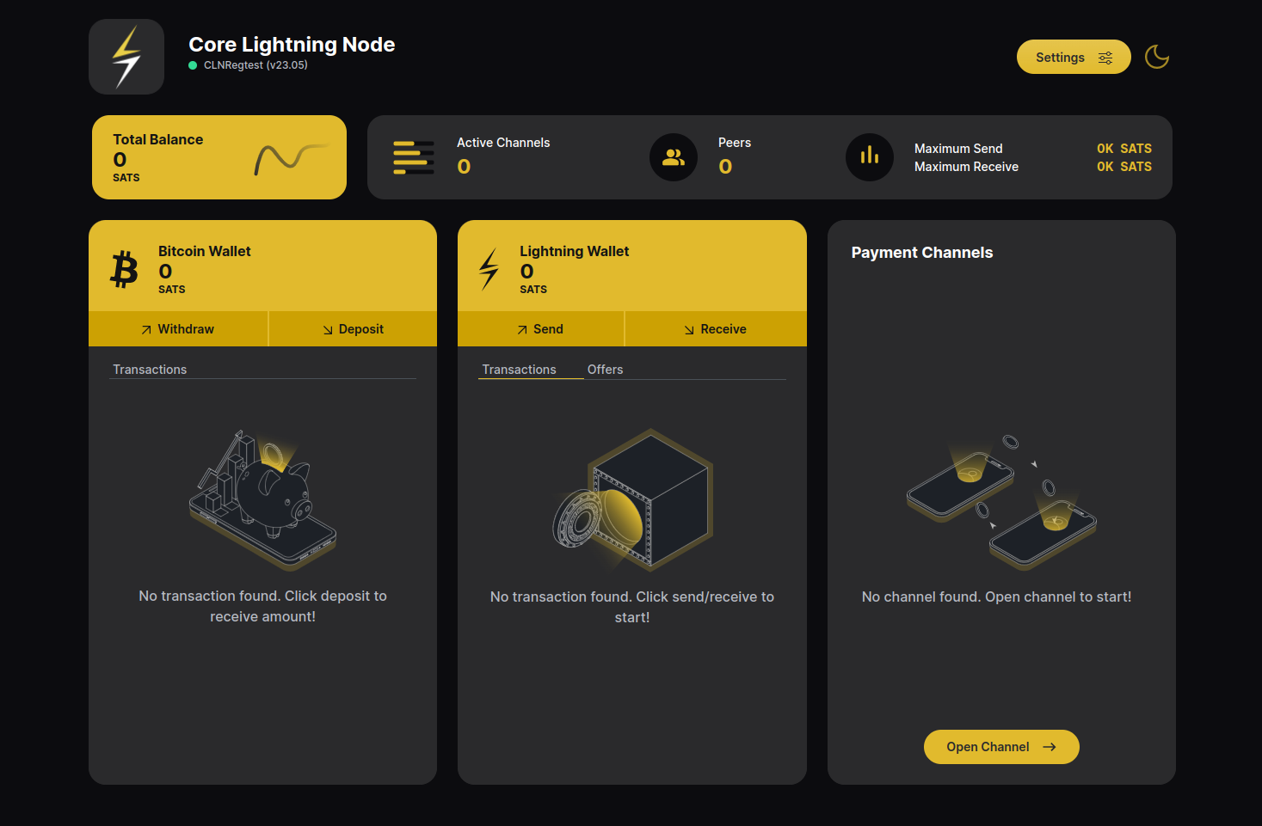
Task: Click the Peers people icon
Action: point(674,157)
